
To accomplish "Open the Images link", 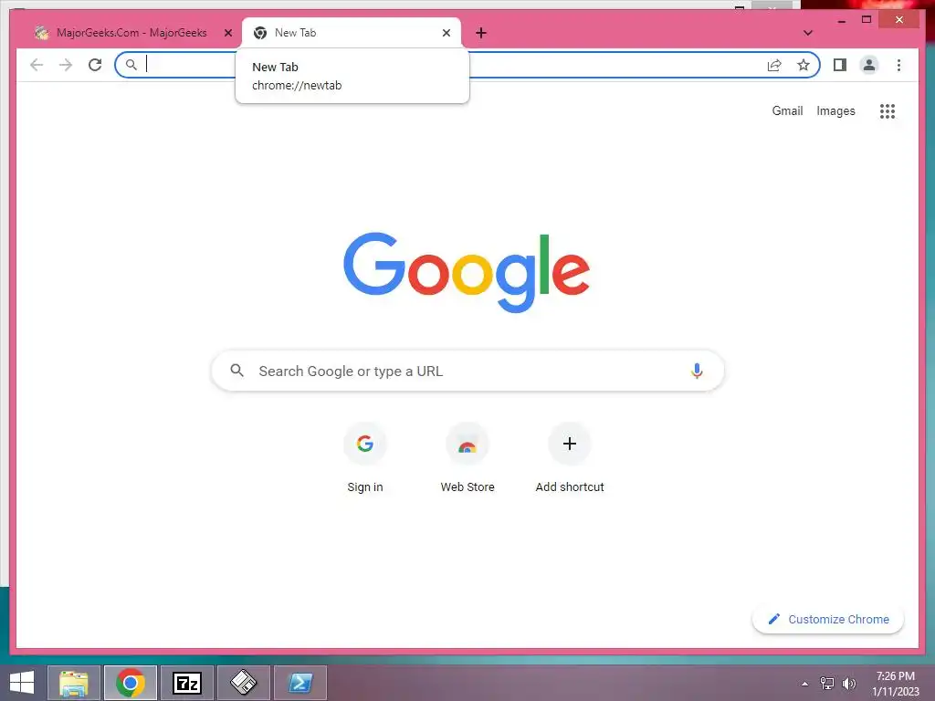I will [835, 110].
